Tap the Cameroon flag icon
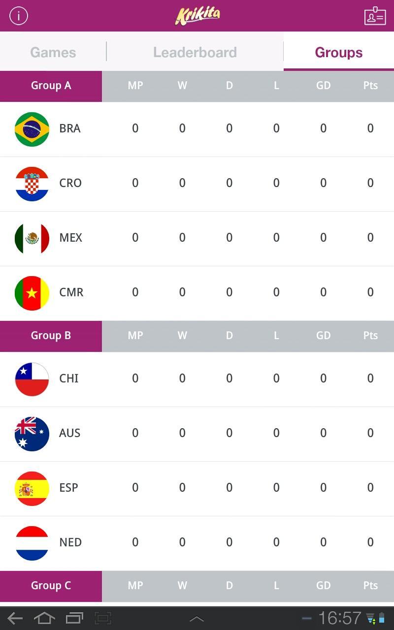This screenshot has width=394, height=630. coord(32,293)
